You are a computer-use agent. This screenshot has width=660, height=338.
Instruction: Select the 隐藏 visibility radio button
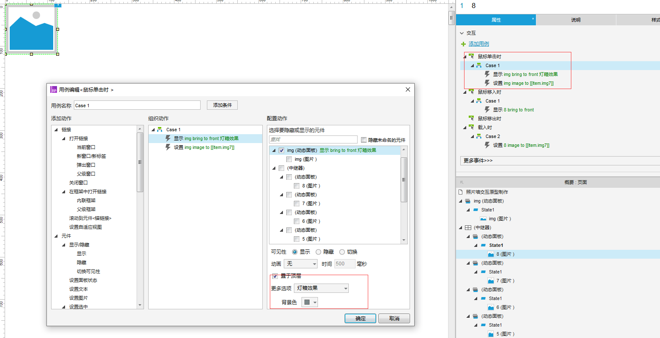tap(318, 252)
